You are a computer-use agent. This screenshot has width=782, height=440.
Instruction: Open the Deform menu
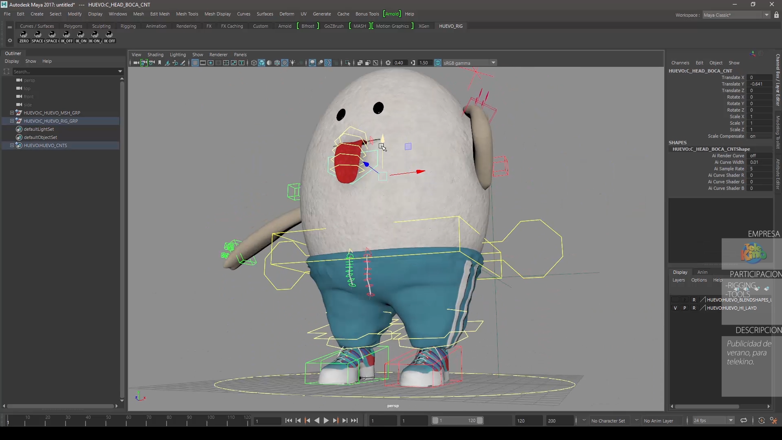pos(286,14)
